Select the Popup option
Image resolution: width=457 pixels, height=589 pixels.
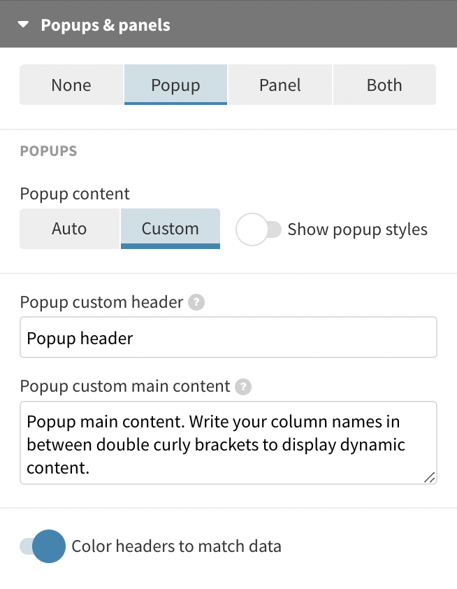175,85
